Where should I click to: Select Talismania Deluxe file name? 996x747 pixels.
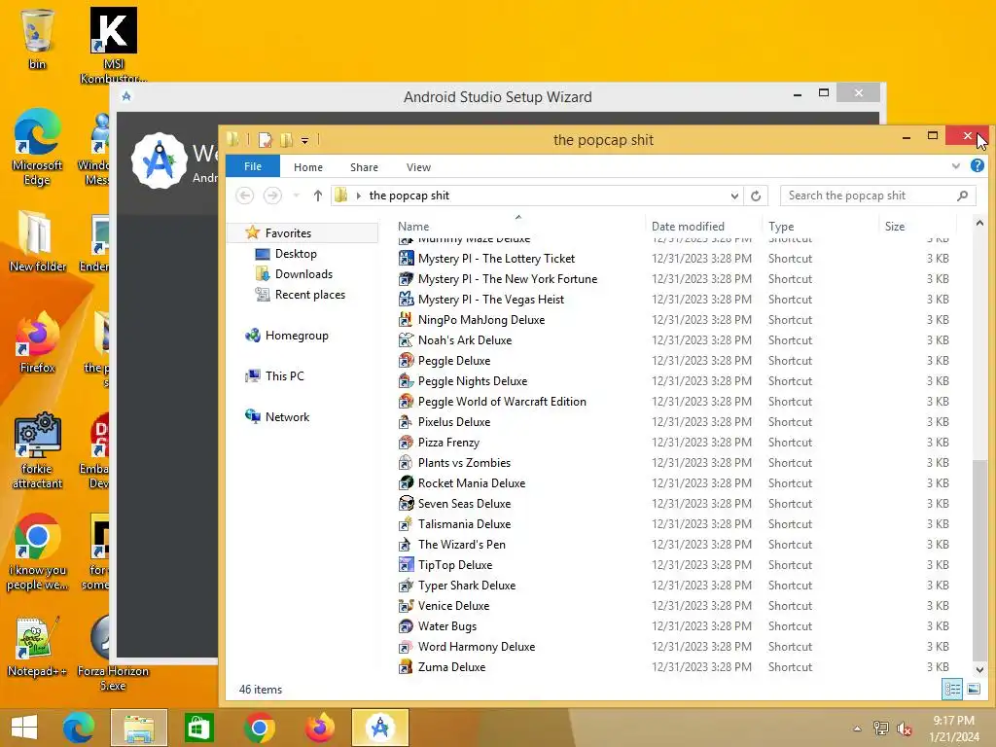click(x=464, y=524)
